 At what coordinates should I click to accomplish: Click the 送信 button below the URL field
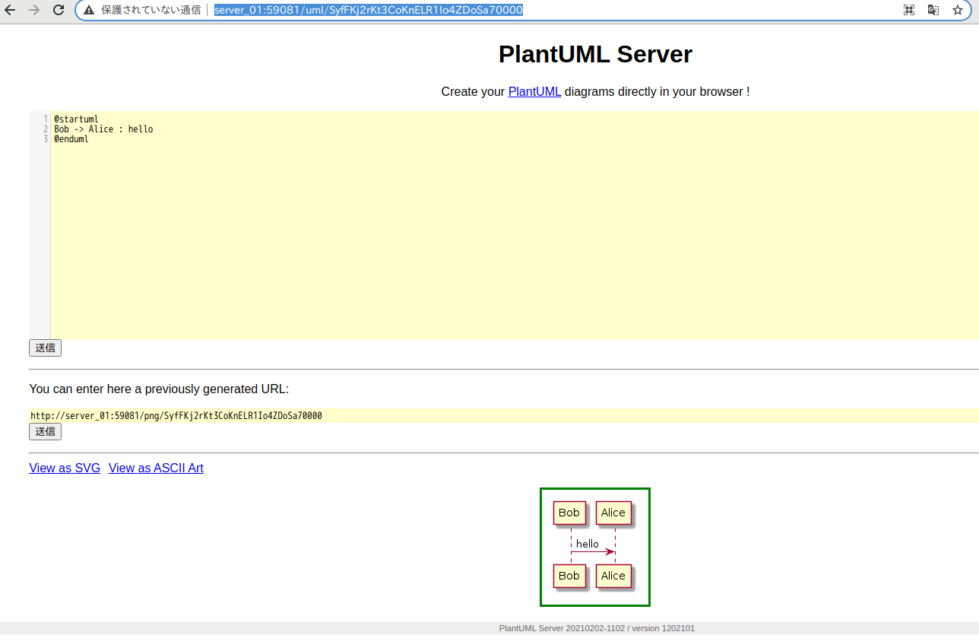(45, 431)
